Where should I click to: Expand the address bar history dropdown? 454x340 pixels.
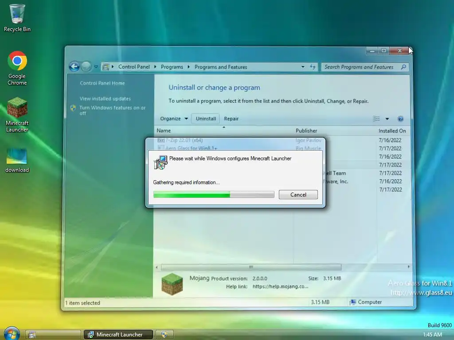click(x=303, y=67)
